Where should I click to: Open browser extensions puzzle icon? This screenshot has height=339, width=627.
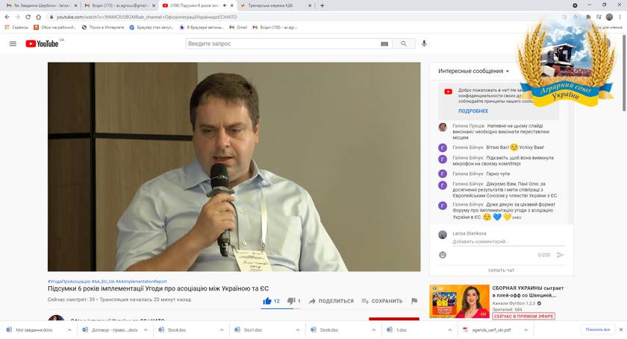pyautogui.click(x=588, y=17)
